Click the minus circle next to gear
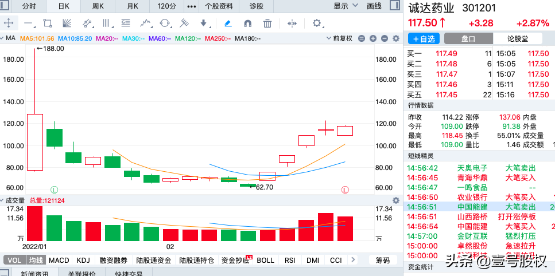555x276 pixels. pyautogui.click(x=385, y=39)
